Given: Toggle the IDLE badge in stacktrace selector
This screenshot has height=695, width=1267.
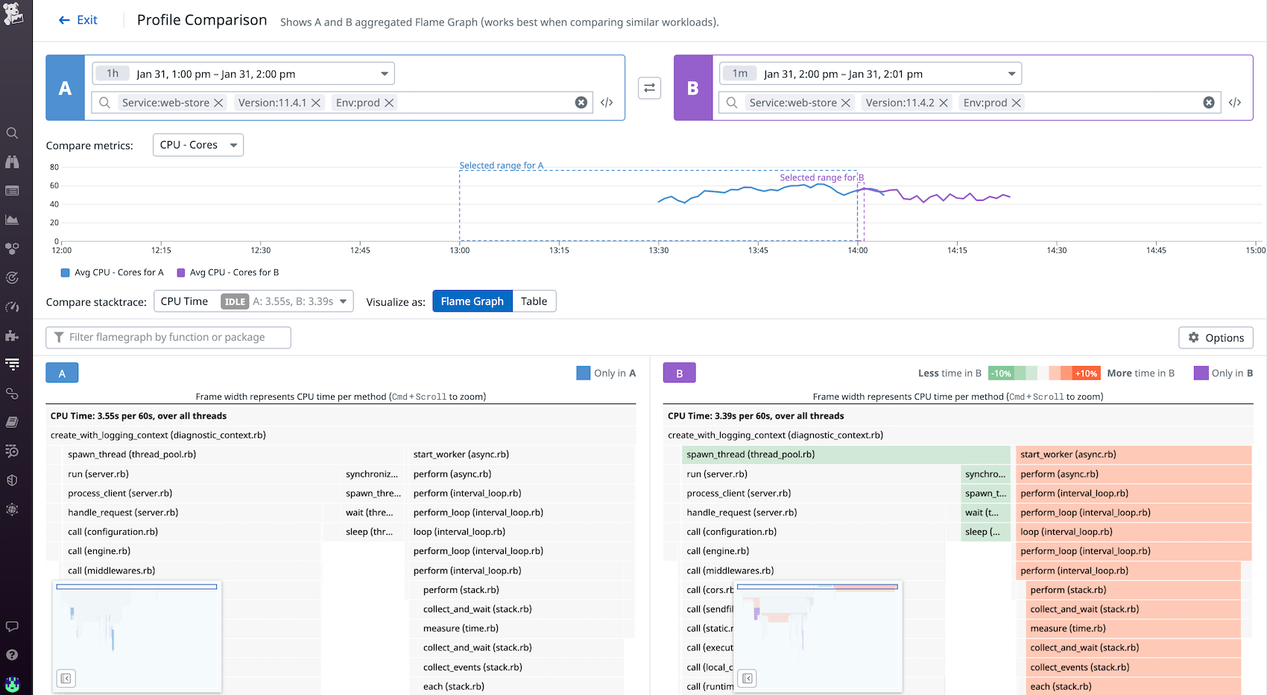Looking at the screenshot, I should pos(235,302).
